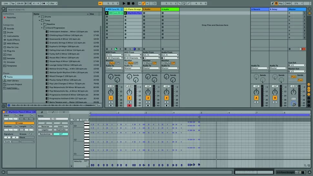Solo track 3 with its S button

pyautogui.click(x=148, y=102)
